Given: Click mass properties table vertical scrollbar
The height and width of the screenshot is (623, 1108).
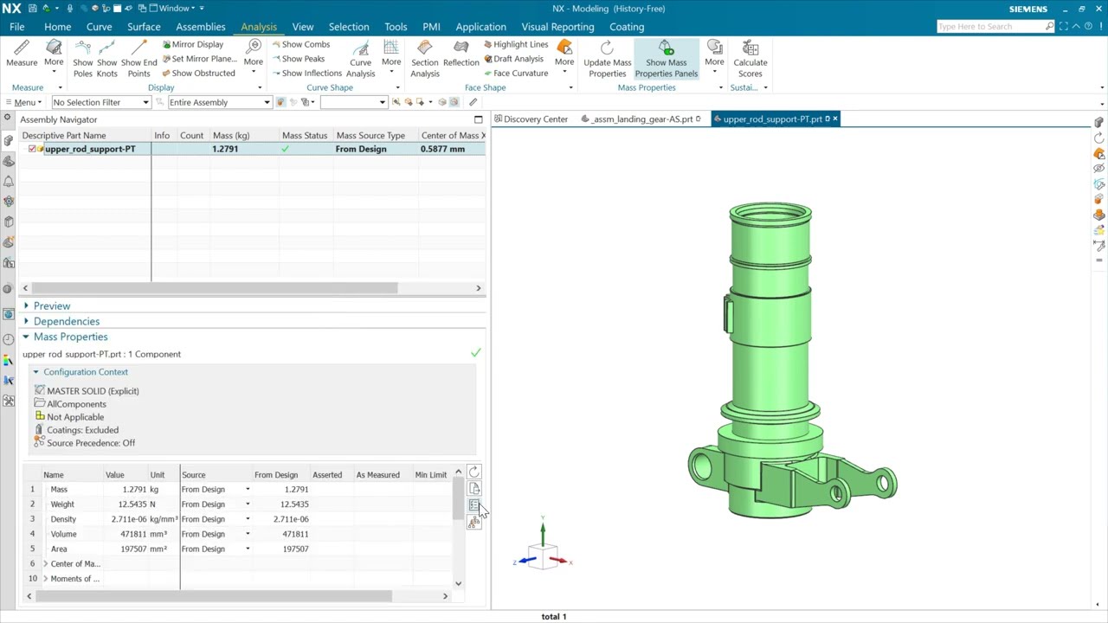Looking at the screenshot, I should point(458,498).
